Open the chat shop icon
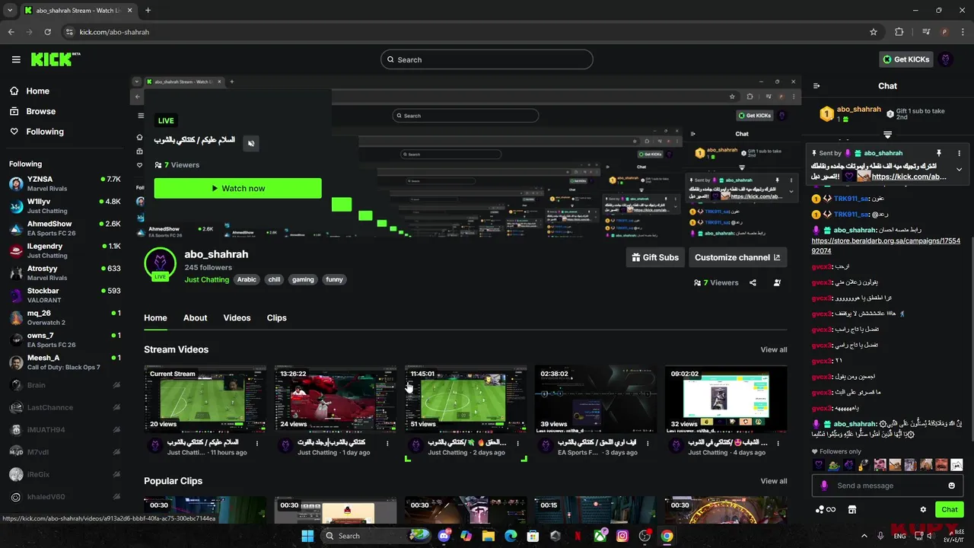Viewport: 974px width, 548px height. pyautogui.click(x=852, y=509)
